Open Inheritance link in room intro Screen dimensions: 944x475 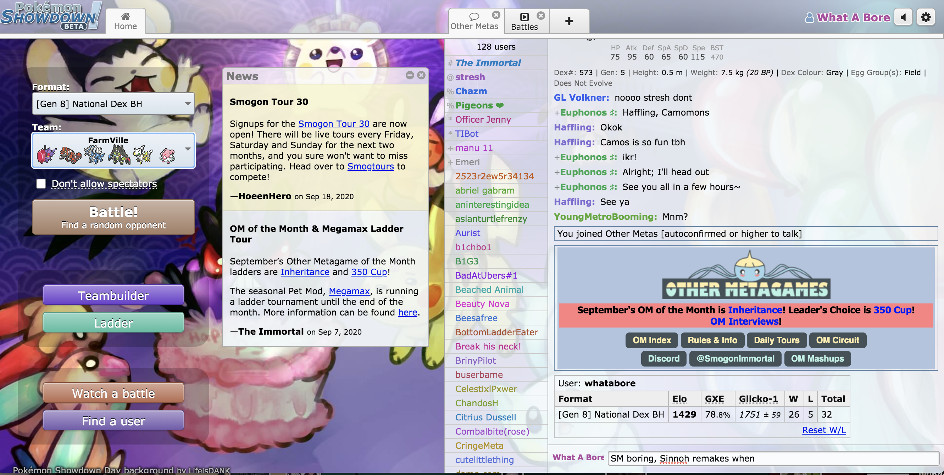pyautogui.click(x=755, y=310)
